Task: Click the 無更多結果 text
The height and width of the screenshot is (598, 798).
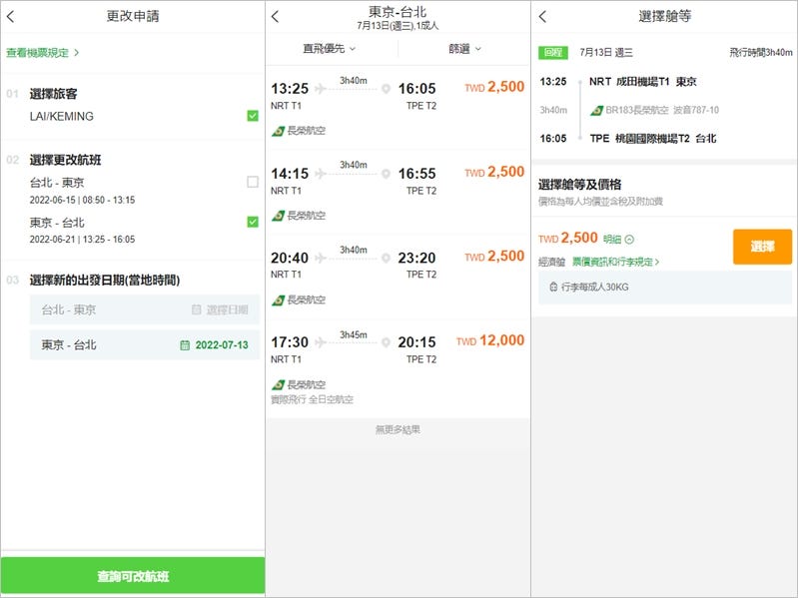Action: 398,429
